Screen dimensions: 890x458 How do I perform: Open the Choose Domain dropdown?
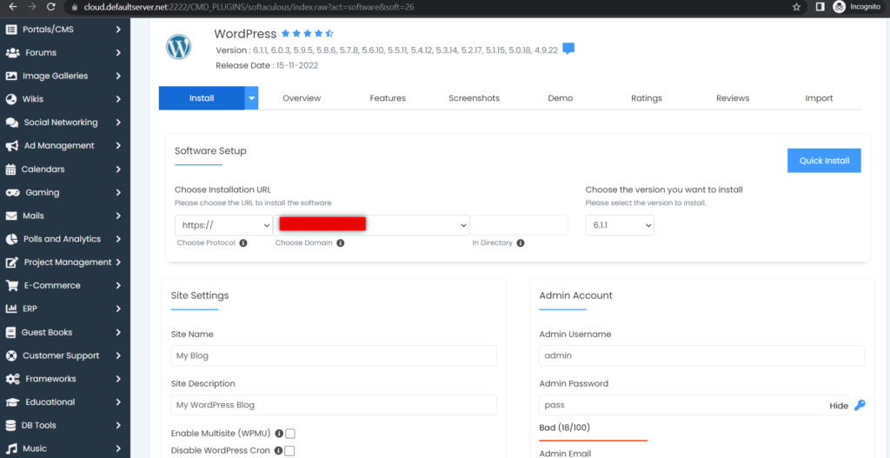(371, 225)
